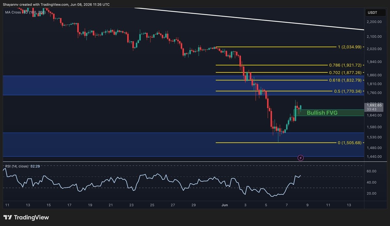Click date label 27 on the time axis
This screenshot has height=226, width=390.
[x=173, y=205]
